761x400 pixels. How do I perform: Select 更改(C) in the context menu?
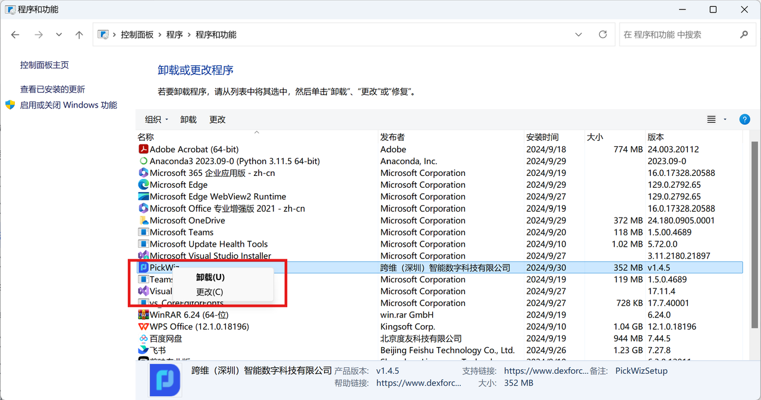click(x=210, y=292)
